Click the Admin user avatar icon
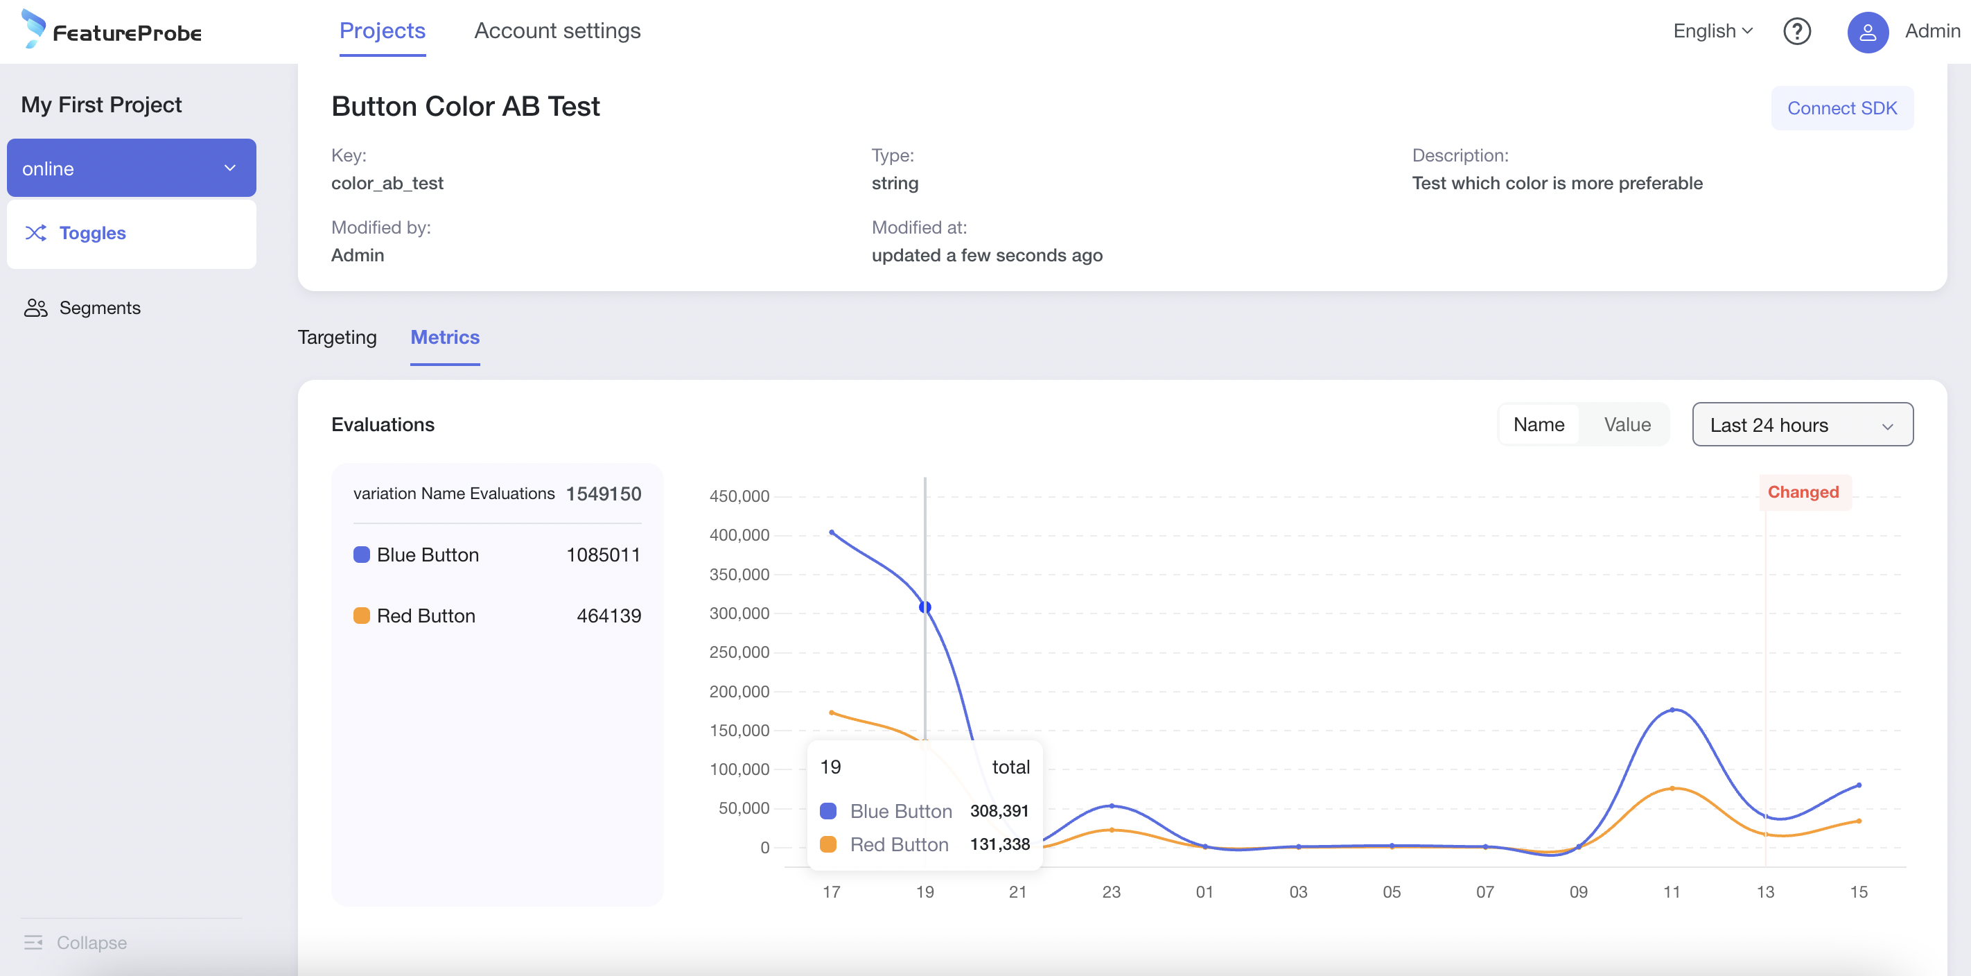1971x976 pixels. tap(1867, 31)
